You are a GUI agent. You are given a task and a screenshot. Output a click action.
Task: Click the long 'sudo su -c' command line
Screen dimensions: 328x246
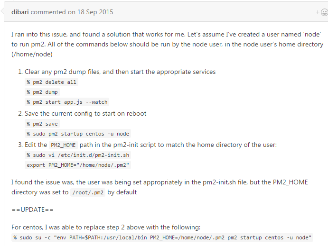pos(163,237)
